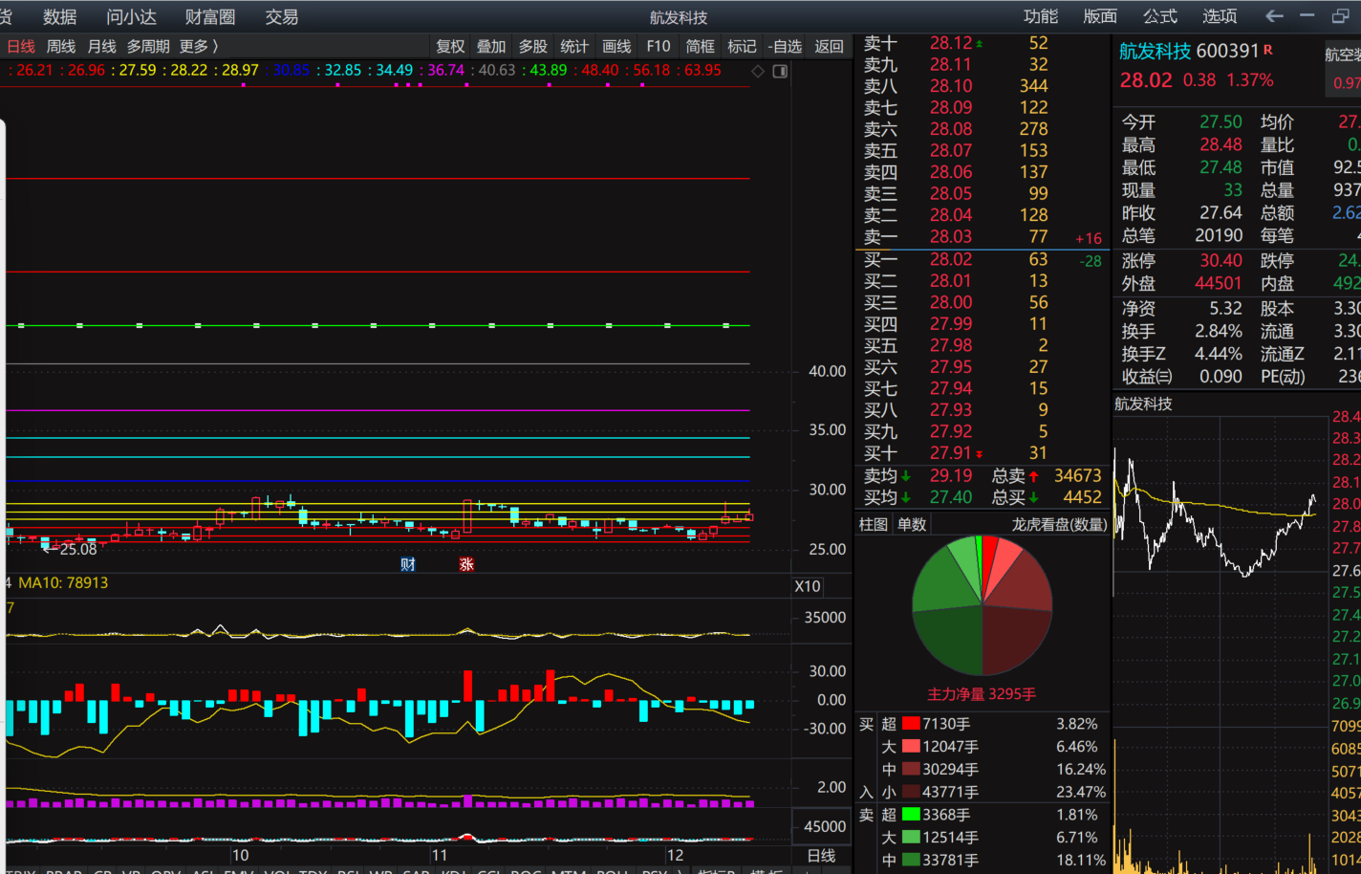Click the red swatch for 买超 7130手
The height and width of the screenshot is (874, 1361).
click(x=911, y=724)
